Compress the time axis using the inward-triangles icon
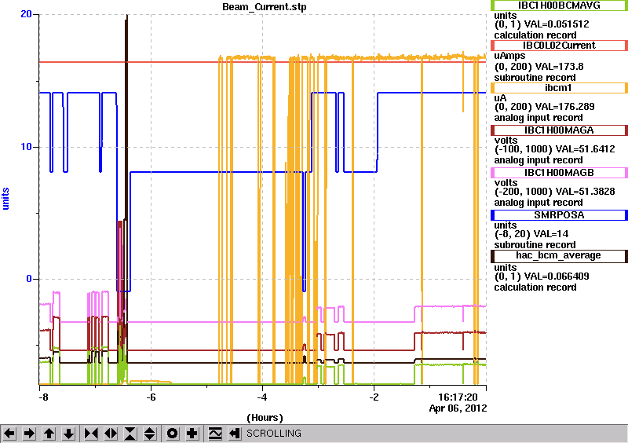628x443 pixels. coord(91,434)
